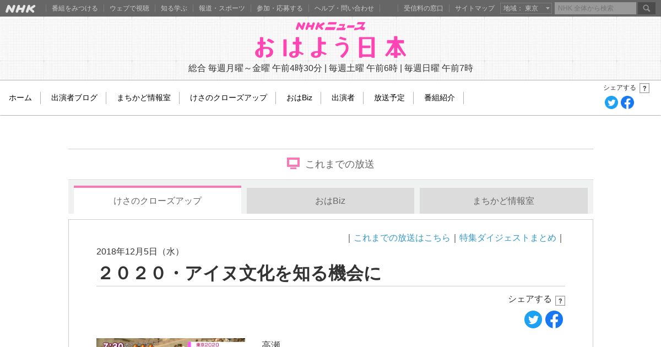Go to ホーム in program navigation
661x347 pixels.
click(x=20, y=98)
